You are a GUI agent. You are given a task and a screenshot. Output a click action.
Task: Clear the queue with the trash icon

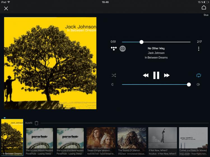pos(36,123)
